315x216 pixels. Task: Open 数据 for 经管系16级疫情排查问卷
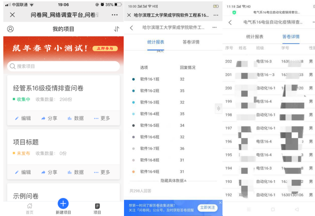(76, 118)
